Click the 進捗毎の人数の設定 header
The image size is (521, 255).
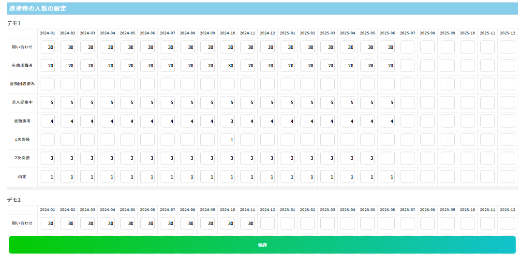point(262,9)
